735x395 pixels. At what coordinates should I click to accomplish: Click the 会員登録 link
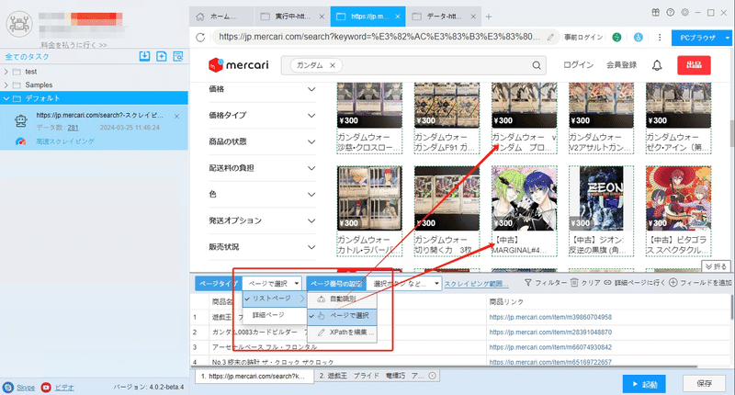pos(622,65)
